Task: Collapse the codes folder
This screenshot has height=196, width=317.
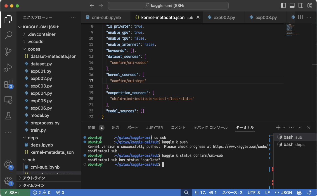Action: [x=34, y=49]
